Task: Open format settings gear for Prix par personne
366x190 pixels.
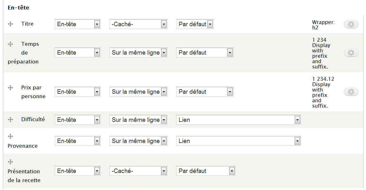Action: [x=351, y=92]
